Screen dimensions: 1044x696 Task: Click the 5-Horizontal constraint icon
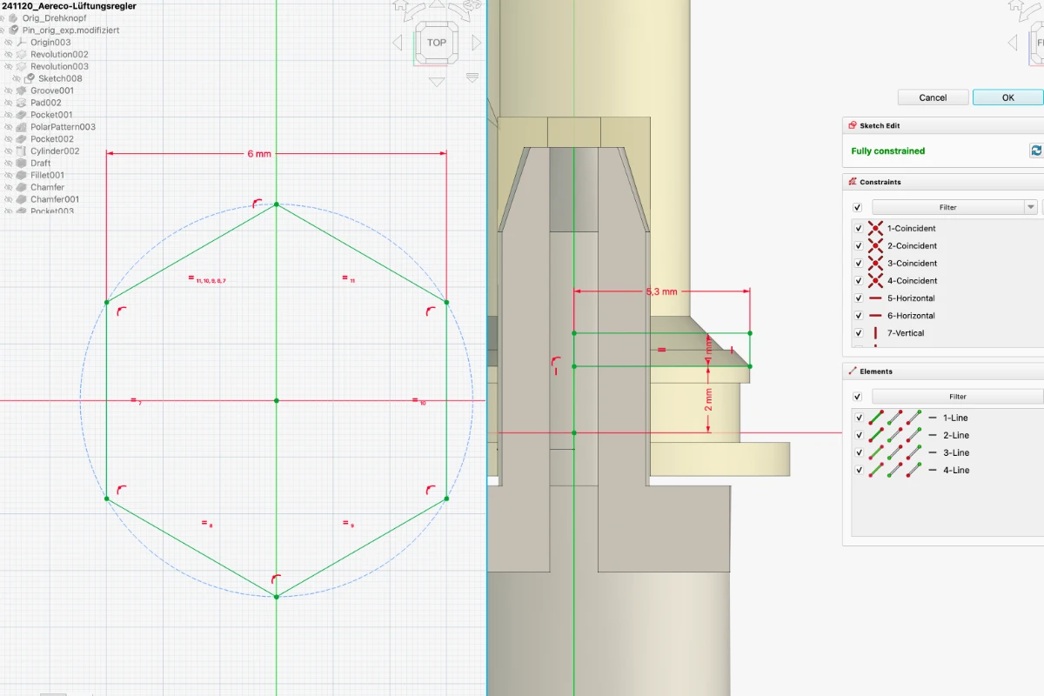(x=876, y=298)
